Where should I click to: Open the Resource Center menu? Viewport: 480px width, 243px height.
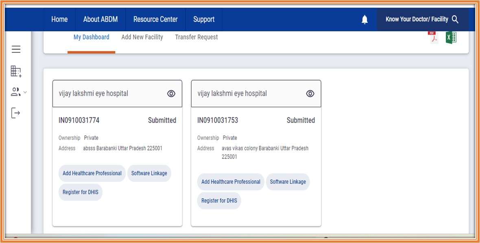coord(155,19)
